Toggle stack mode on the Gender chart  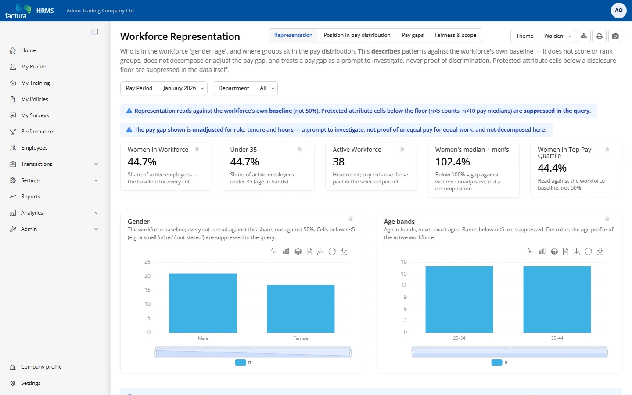pos(298,251)
